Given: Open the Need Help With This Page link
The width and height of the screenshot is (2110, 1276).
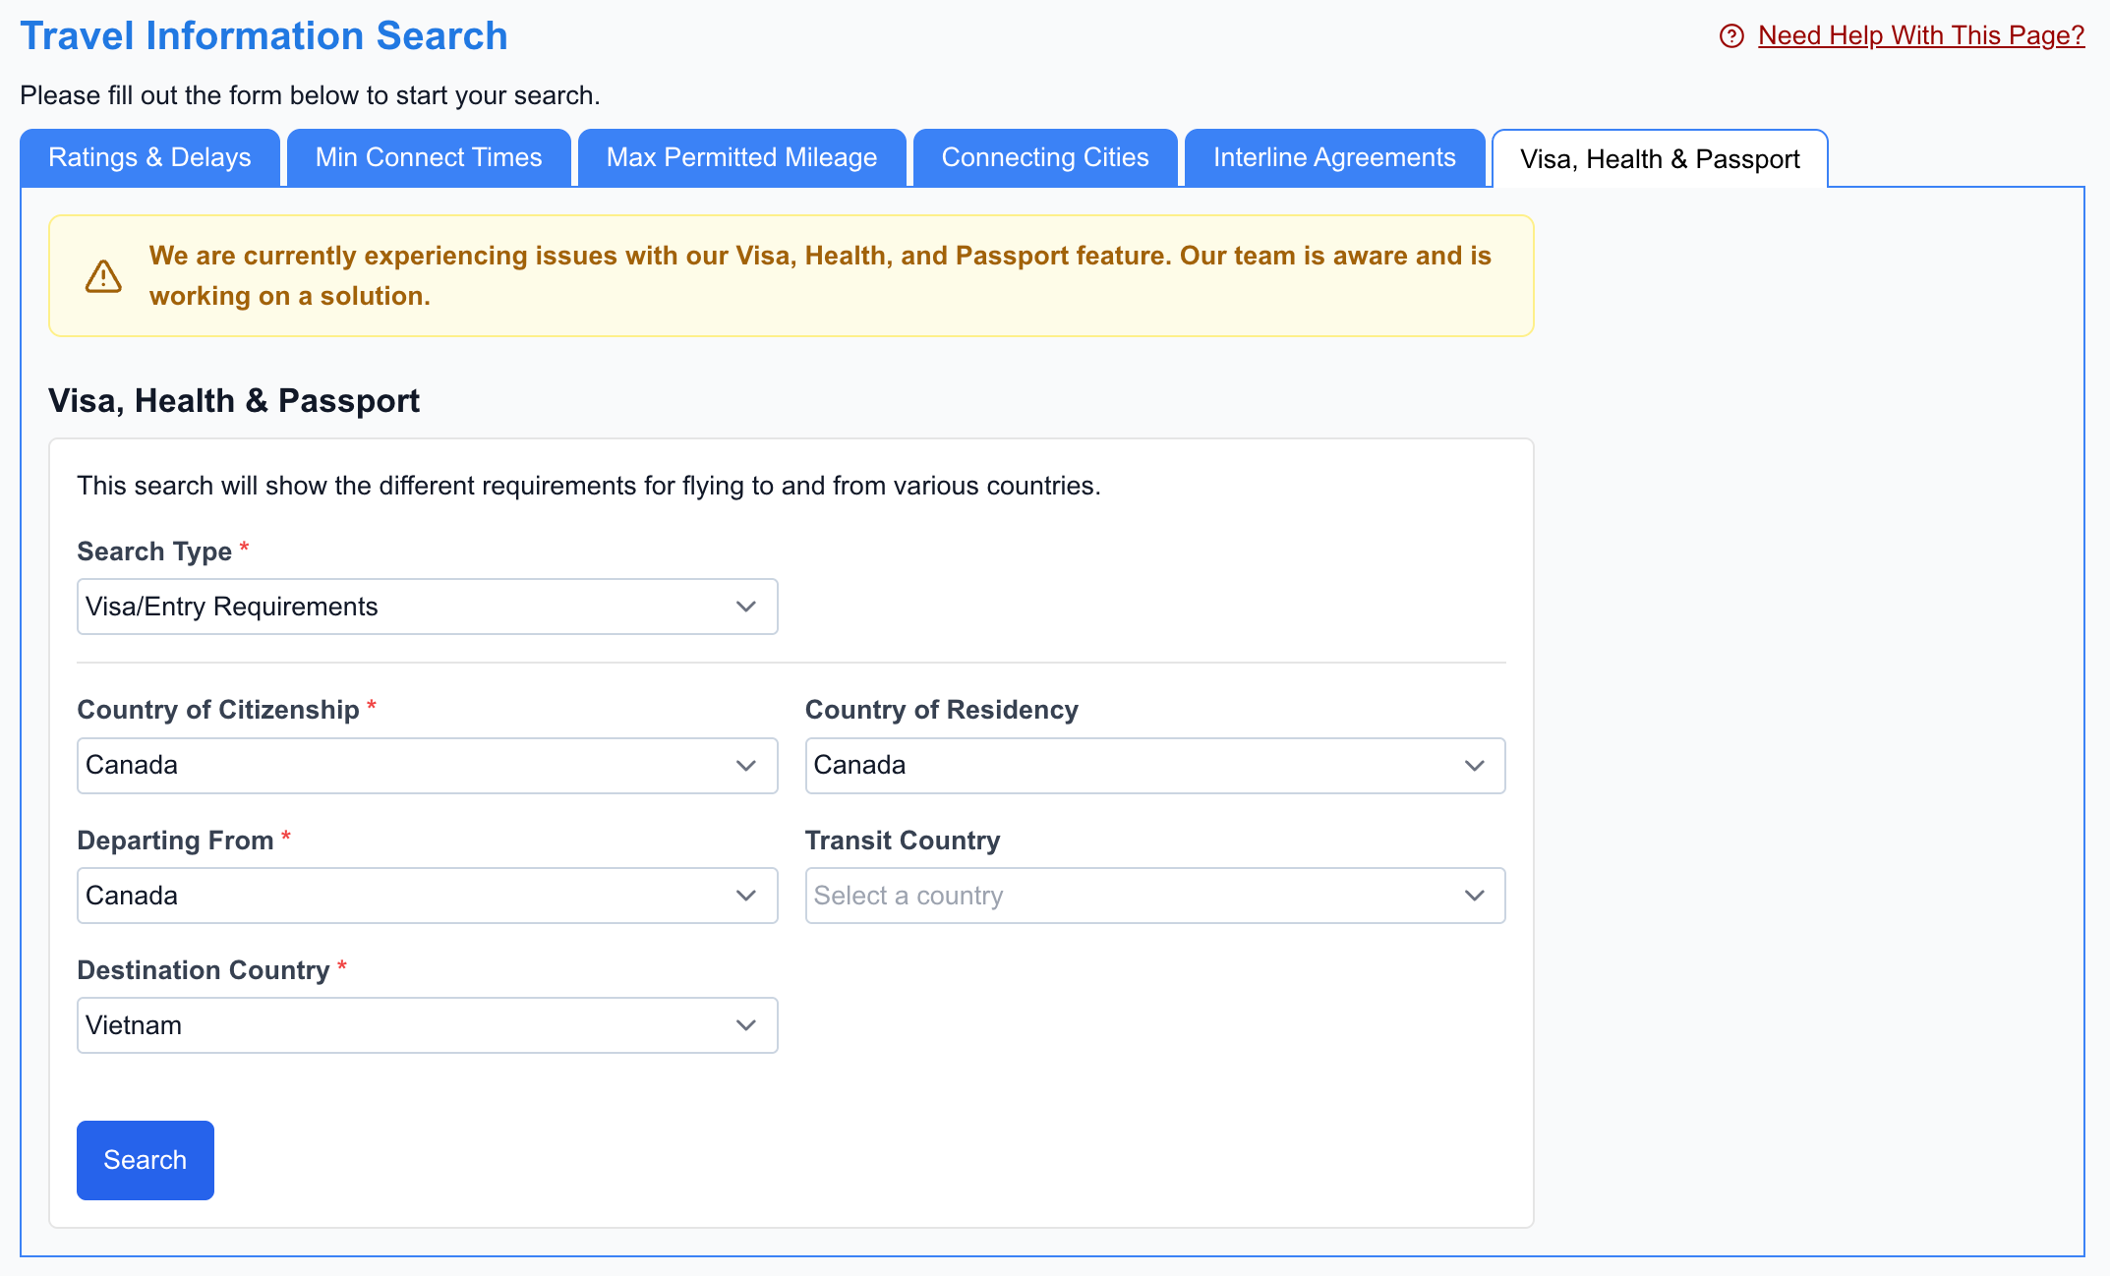Looking at the screenshot, I should pyautogui.click(x=1920, y=35).
